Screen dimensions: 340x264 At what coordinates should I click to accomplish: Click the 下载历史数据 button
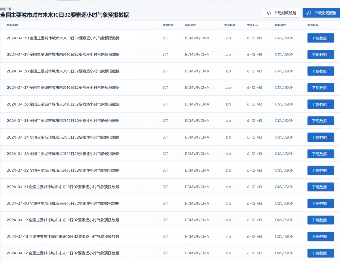tap(321, 13)
